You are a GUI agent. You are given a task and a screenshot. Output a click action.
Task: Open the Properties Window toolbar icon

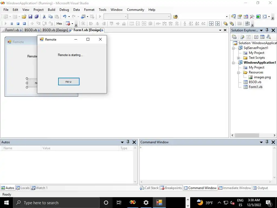click(240, 17)
